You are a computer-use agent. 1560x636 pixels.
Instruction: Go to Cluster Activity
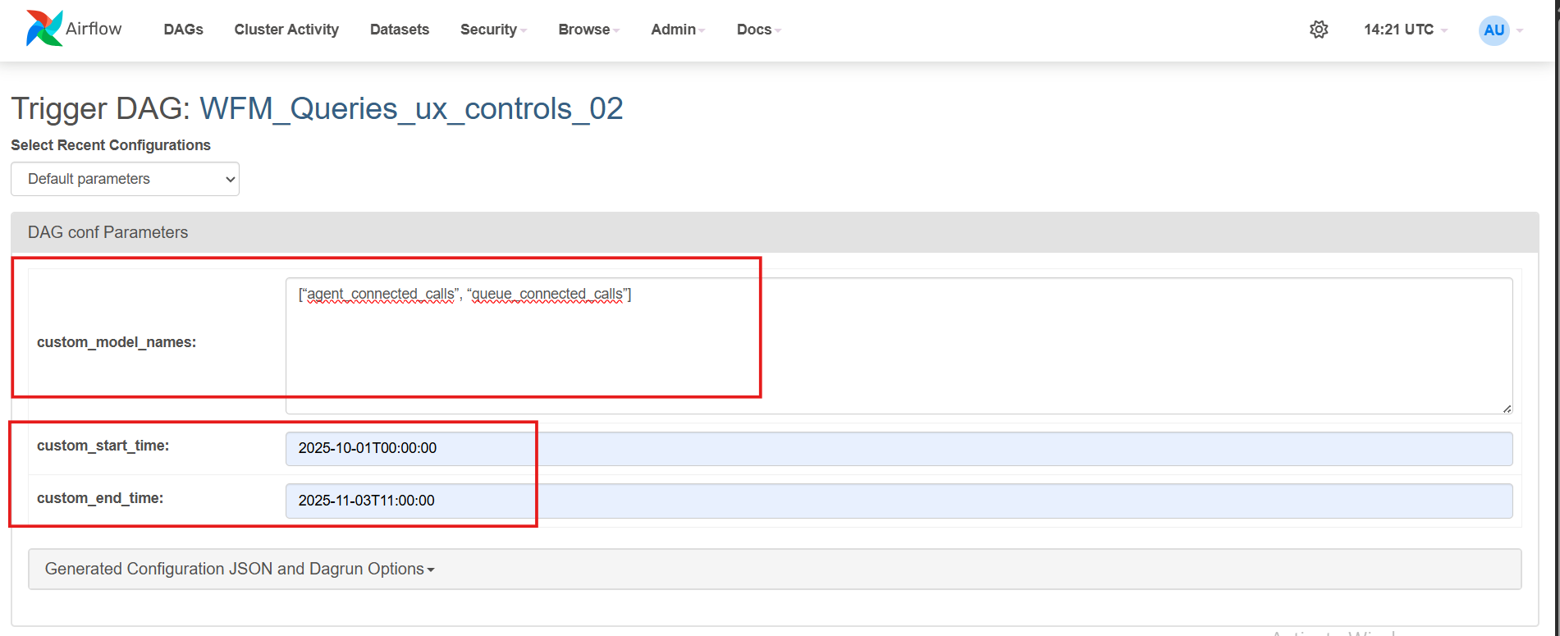pyautogui.click(x=286, y=30)
